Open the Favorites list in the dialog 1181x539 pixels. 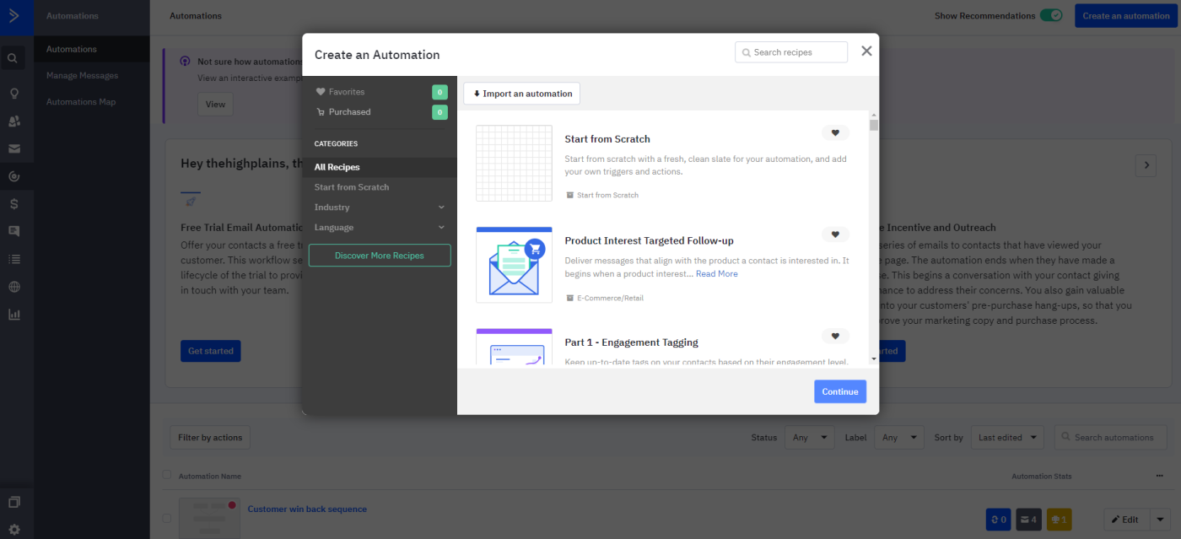pos(347,92)
